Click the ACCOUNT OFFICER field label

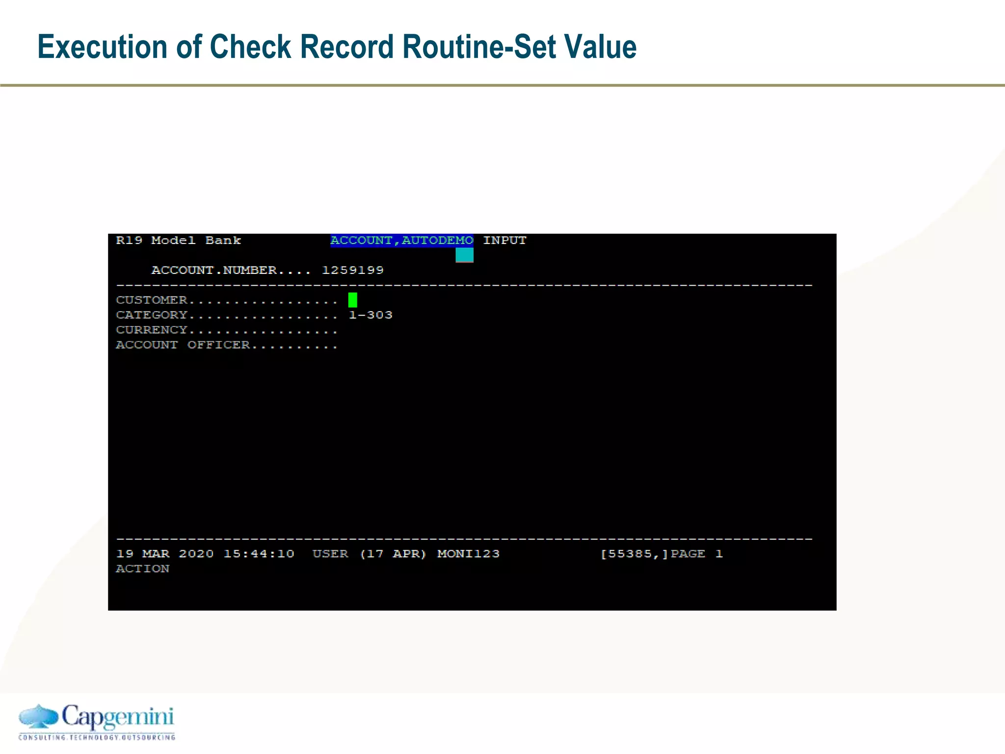tap(183, 345)
